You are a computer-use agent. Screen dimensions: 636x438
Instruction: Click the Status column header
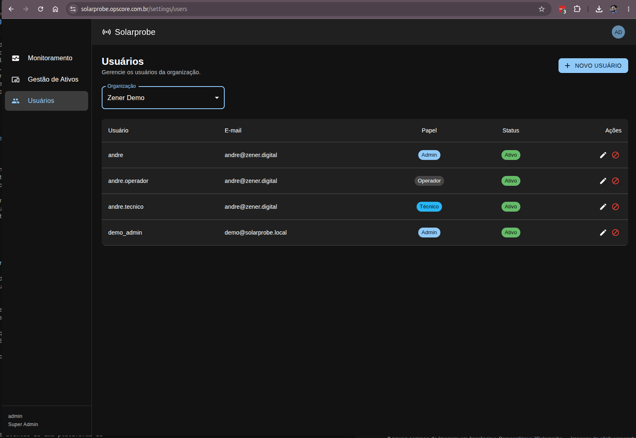click(x=511, y=130)
